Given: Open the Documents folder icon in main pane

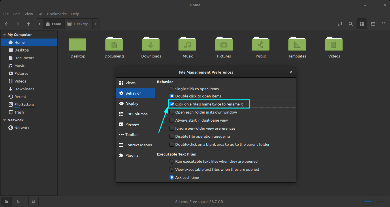Looking at the screenshot, I should 114,44.
